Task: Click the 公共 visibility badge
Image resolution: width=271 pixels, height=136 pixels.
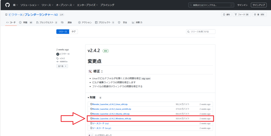Action: point(62,15)
